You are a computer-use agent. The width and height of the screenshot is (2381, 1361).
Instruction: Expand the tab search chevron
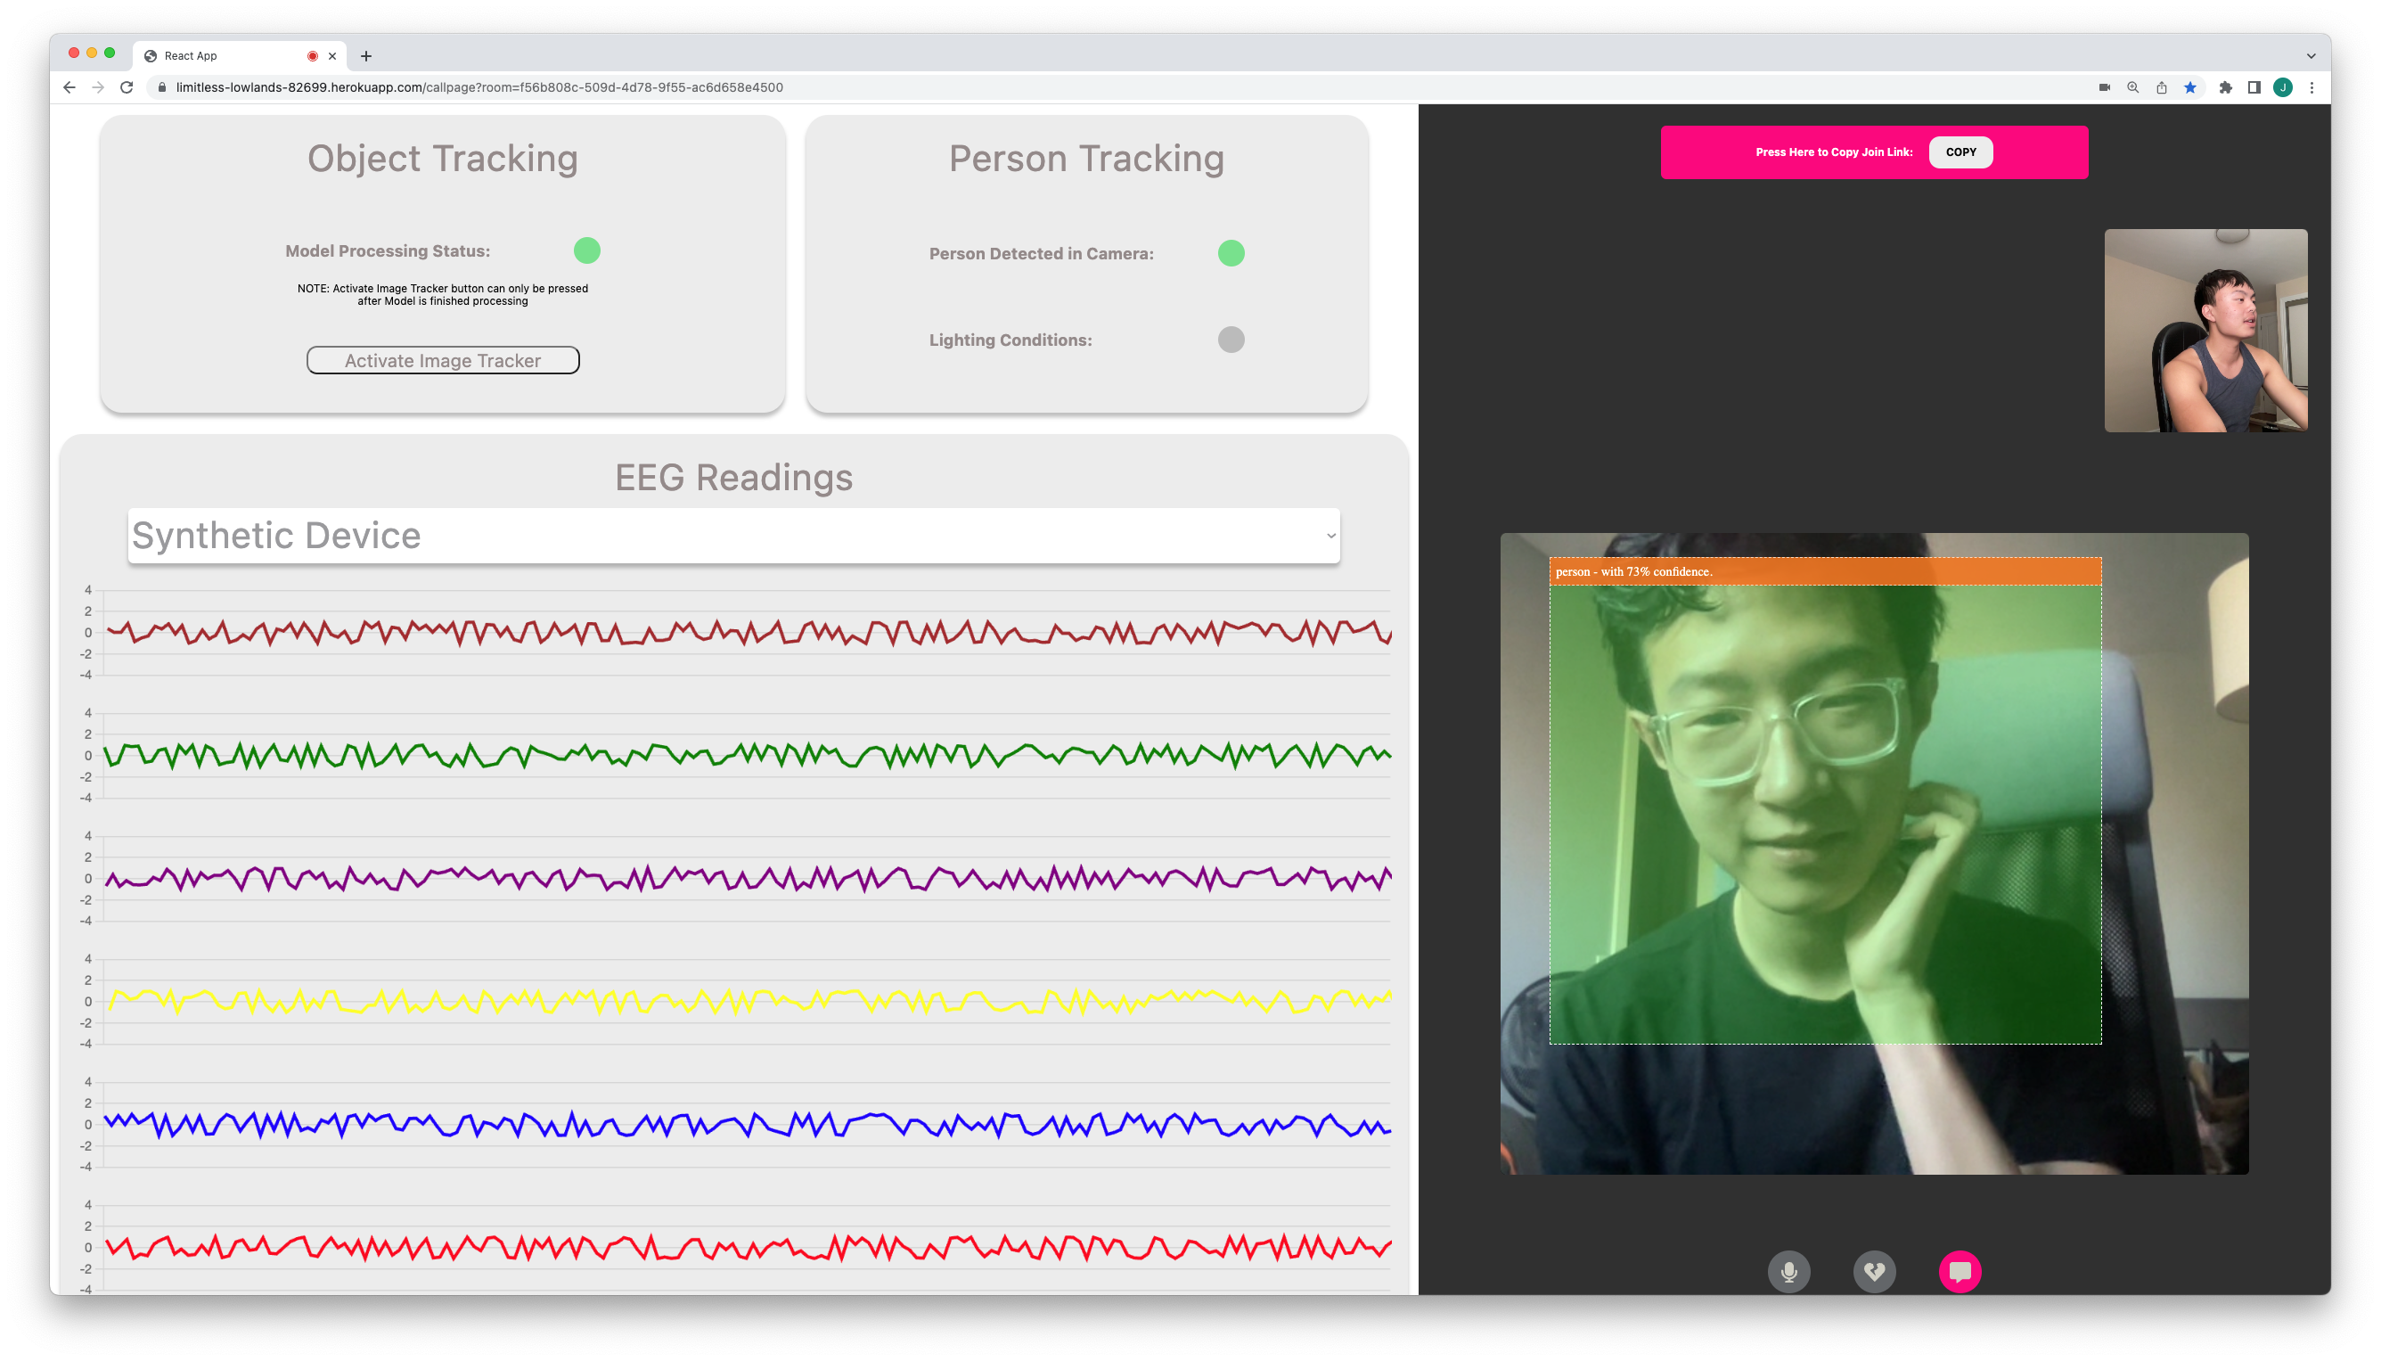coord(2311,56)
